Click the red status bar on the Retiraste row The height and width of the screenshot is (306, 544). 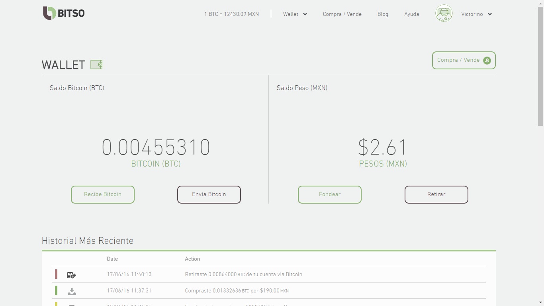[x=56, y=275]
